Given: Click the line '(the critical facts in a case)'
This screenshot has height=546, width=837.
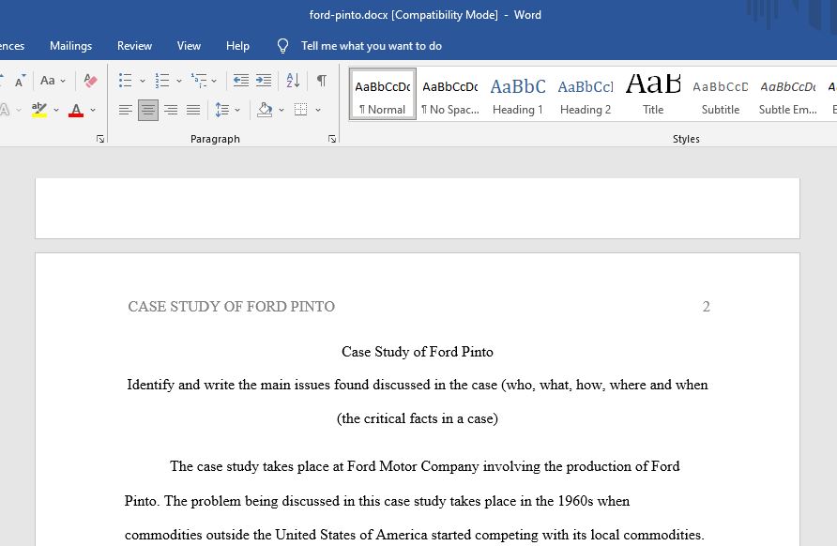Looking at the screenshot, I should (418, 418).
